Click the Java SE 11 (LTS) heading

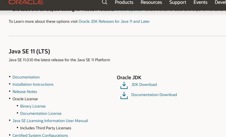click(30, 52)
